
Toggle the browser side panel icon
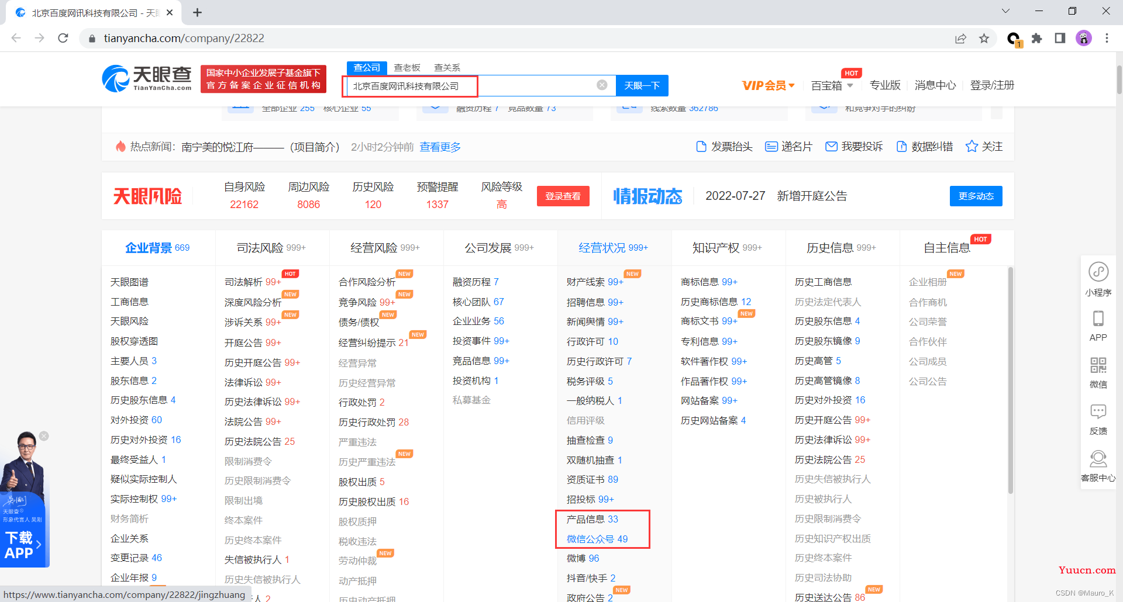pos(1060,38)
